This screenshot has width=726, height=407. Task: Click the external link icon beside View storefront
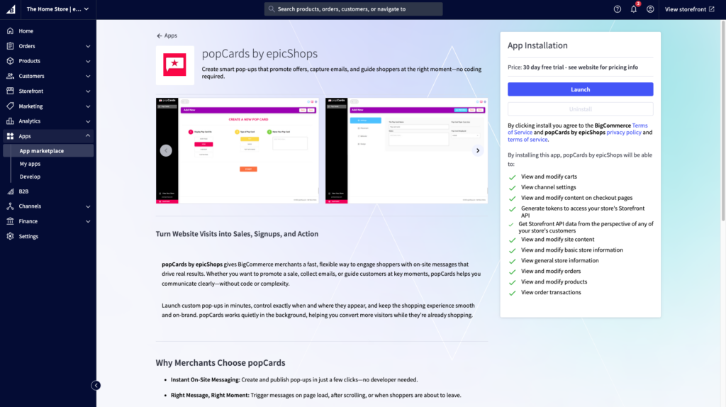(x=712, y=9)
